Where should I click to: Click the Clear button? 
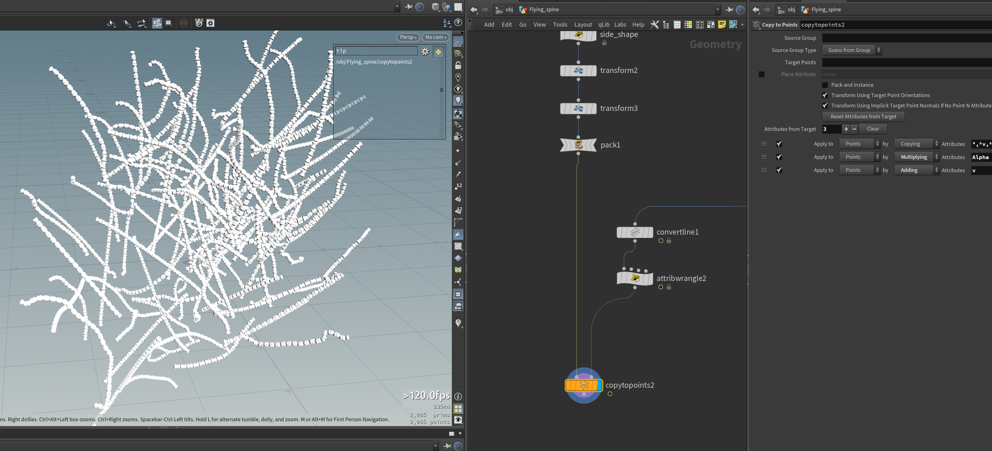873,129
